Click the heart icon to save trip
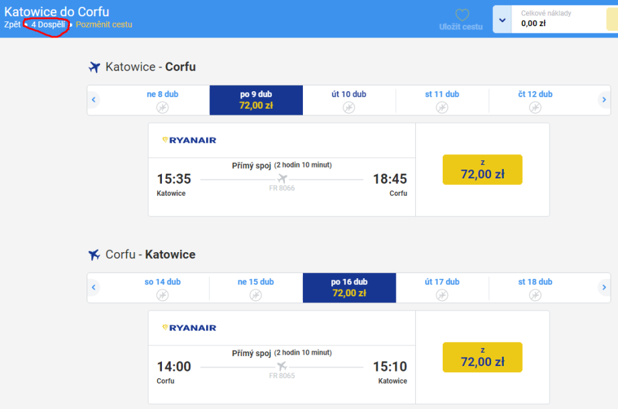This screenshot has height=409, width=618. tap(461, 15)
